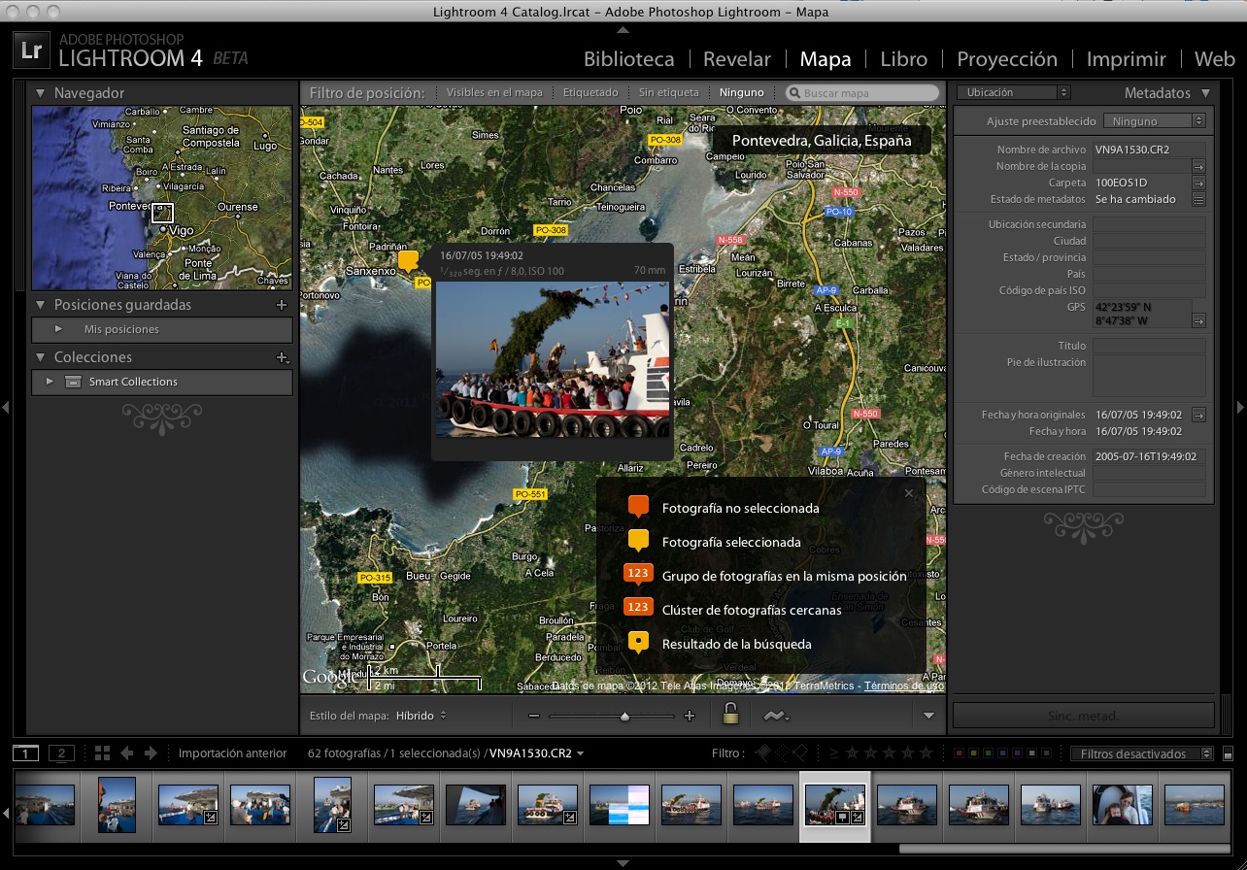Filter by Etiquetado photos
1247x870 pixels.
point(590,93)
